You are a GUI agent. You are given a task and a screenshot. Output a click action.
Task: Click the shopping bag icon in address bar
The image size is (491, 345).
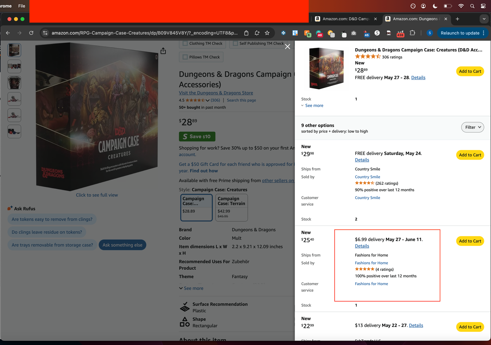coord(246,33)
